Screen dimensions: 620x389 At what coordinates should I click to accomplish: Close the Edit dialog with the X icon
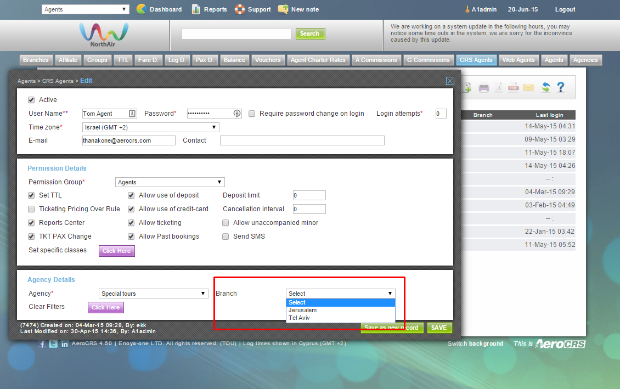point(450,81)
